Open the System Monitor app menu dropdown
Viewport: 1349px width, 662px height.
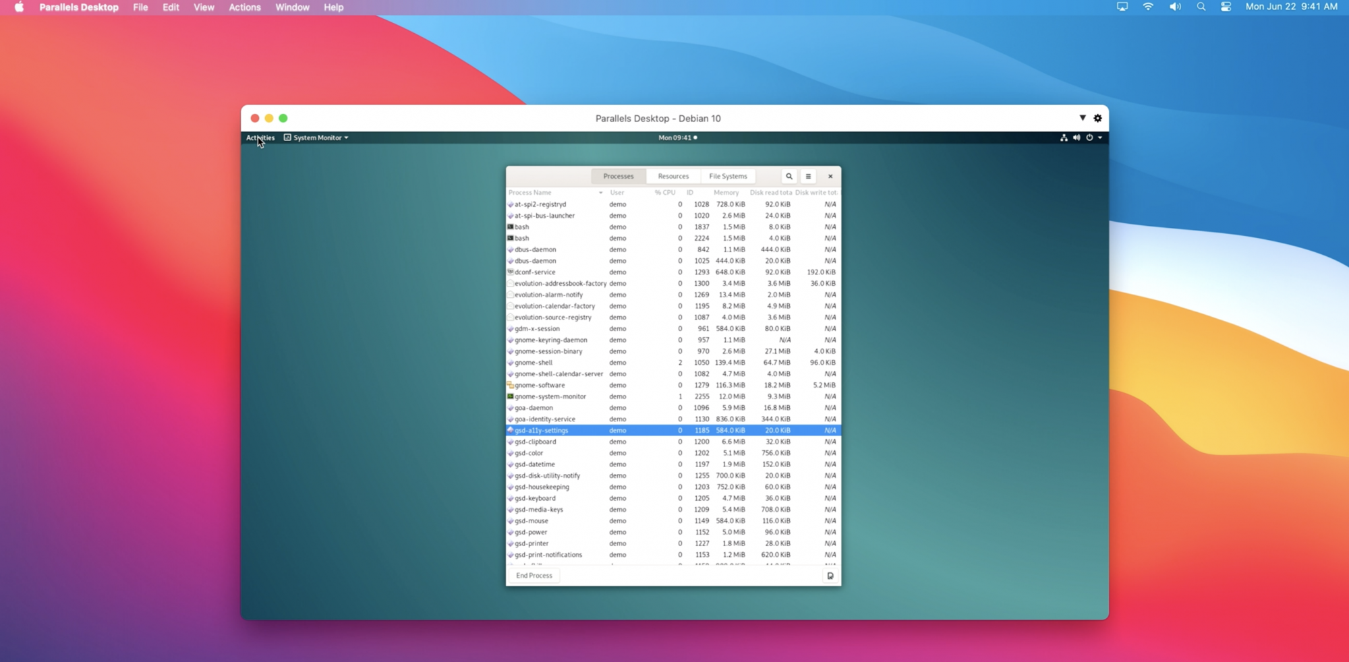coord(316,138)
